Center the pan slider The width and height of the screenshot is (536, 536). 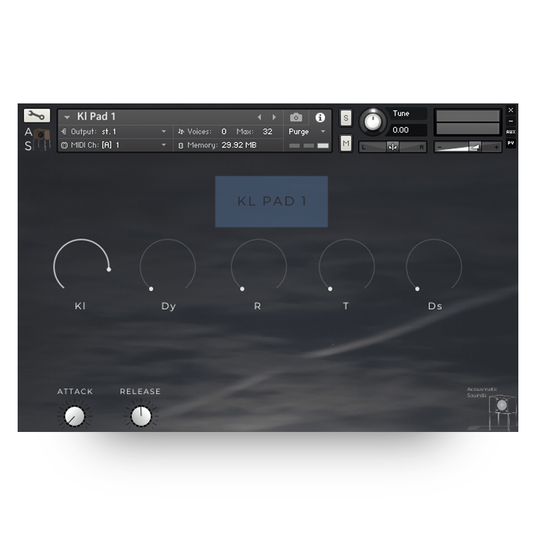pos(392,146)
